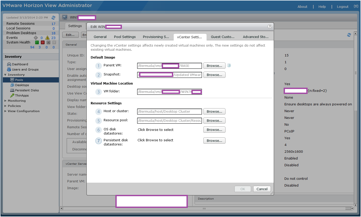
Task: Select Pools in the inventory tree
Action: [31, 80]
